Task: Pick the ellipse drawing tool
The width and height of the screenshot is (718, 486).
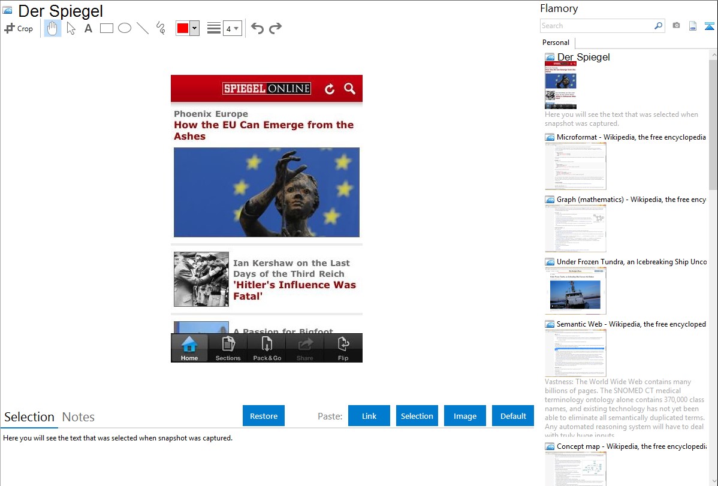Action: click(125, 28)
